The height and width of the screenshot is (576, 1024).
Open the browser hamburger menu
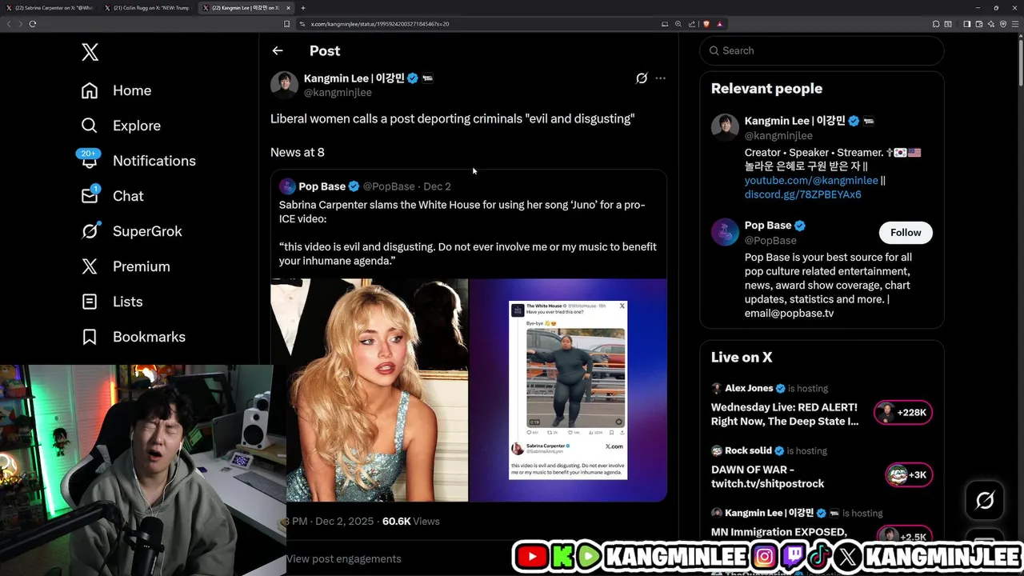[x=1014, y=24]
